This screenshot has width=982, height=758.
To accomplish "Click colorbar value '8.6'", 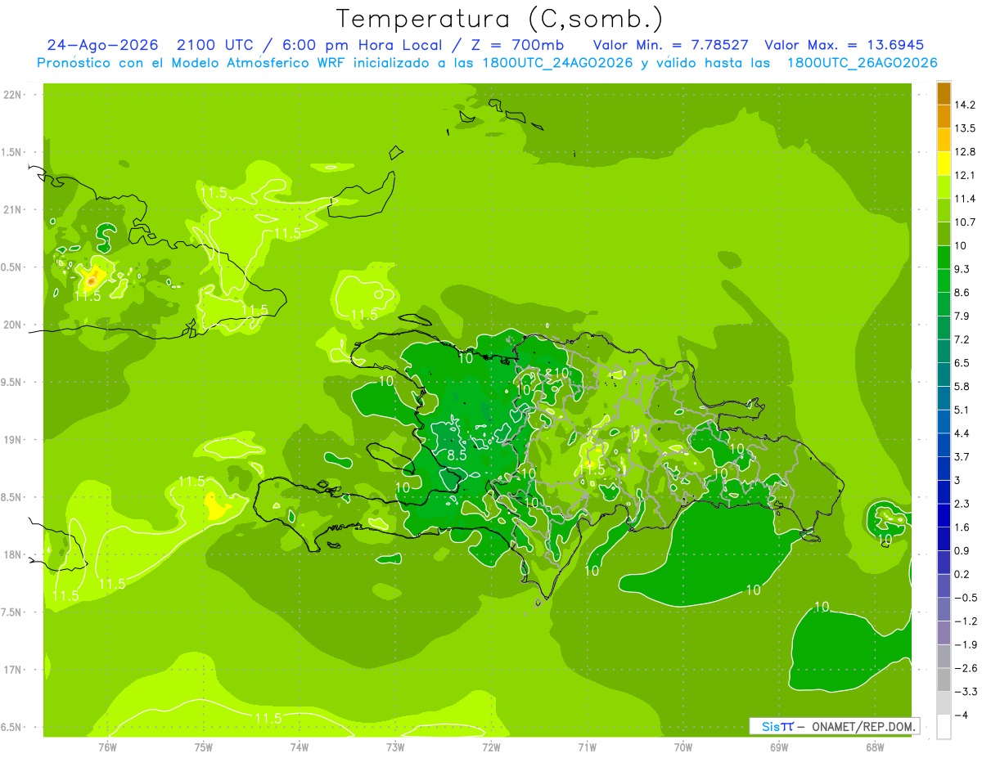I will pos(962,293).
